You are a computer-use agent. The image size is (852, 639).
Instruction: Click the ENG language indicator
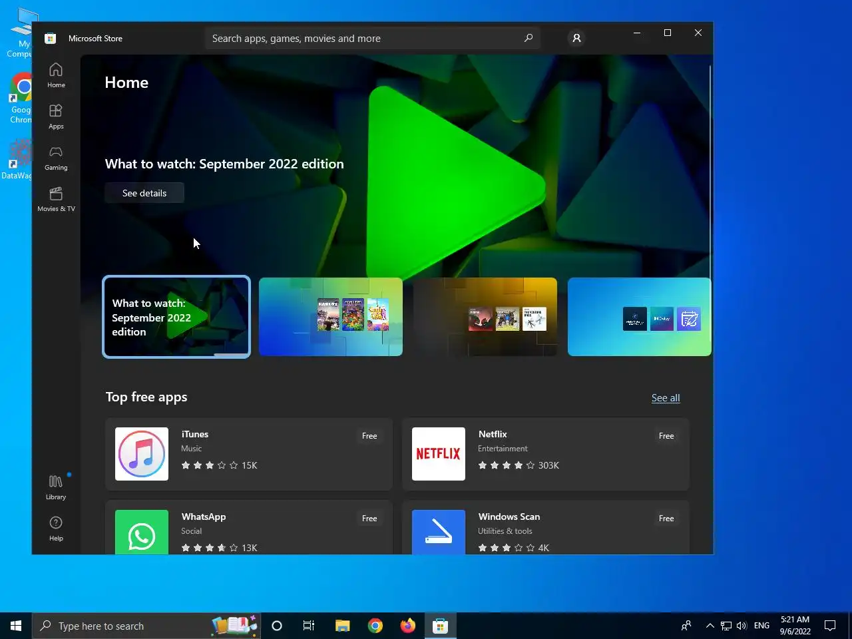pyautogui.click(x=761, y=626)
